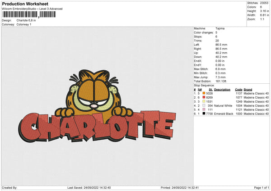Screen dimensions: 271x191
Task: Click the "Color changes:" label
Action: (204, 32)
